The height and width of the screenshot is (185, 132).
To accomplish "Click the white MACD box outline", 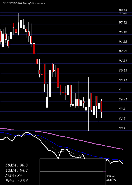I will click(x=73, y=172).
